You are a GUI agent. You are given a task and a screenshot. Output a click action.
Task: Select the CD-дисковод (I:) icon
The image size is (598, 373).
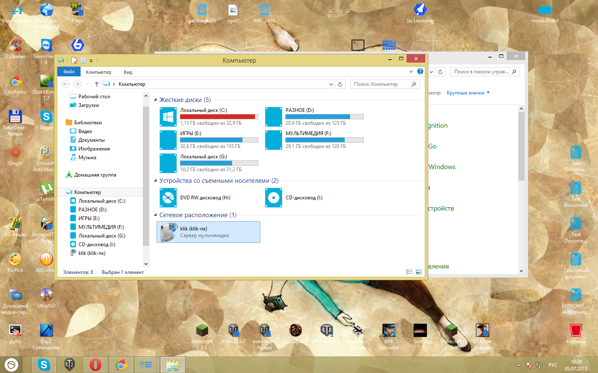coord(274,198)
